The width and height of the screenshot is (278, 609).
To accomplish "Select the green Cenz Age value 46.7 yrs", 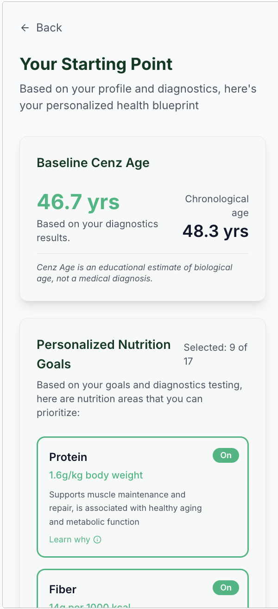I will click(77, 202).
